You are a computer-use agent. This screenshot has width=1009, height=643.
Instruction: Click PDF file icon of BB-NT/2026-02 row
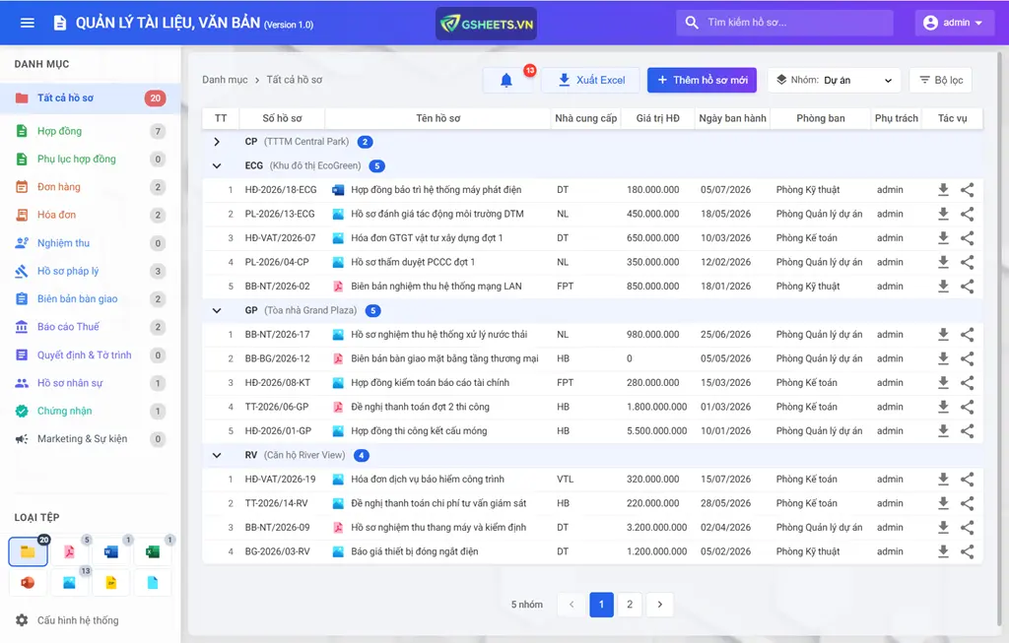(x=338, y=287)
